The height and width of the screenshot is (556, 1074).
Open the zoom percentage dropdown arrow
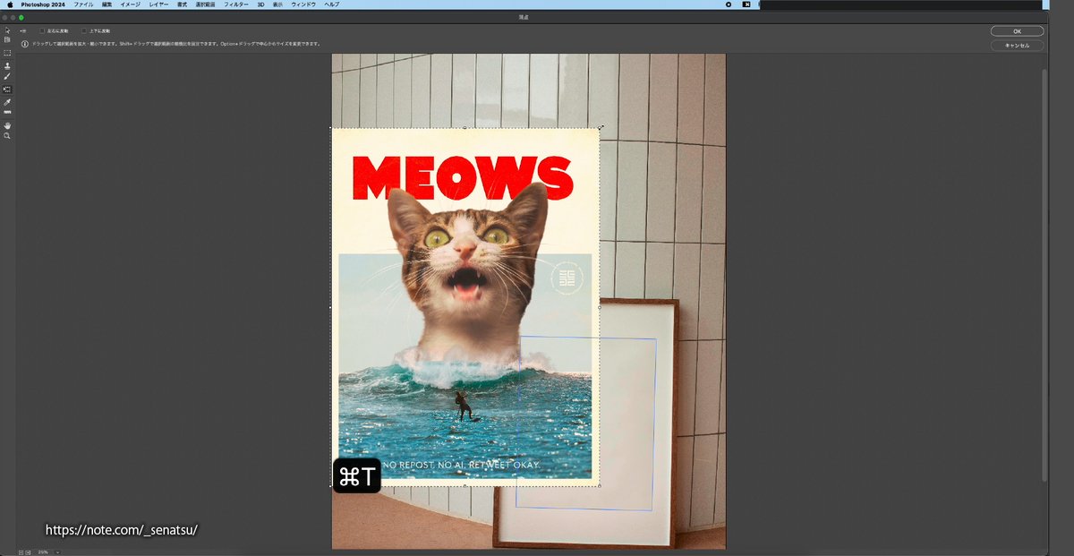(x=57, y=552)
